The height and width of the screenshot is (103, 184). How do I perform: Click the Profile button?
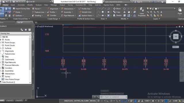pyautogui.click(x=52, y=12)
